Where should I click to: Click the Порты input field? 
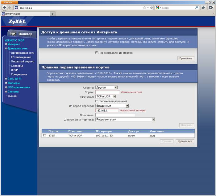pos(107,92)
